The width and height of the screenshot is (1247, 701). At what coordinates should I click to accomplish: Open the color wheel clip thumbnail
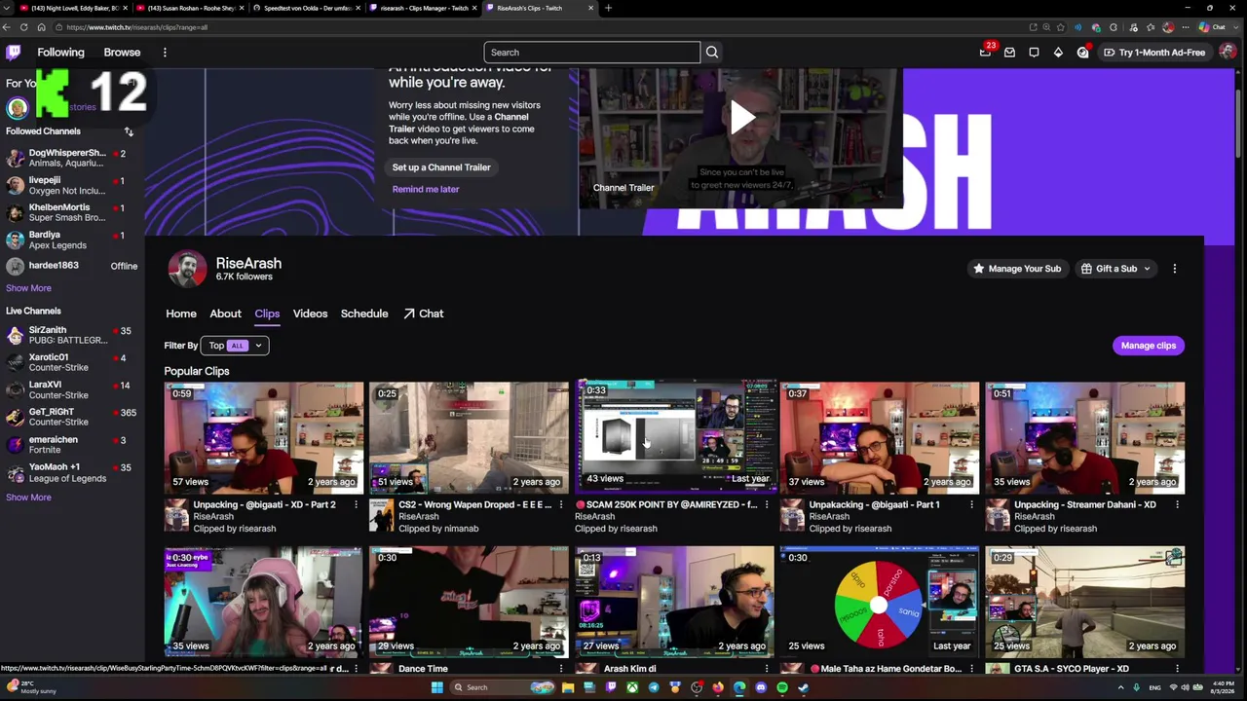tap(880, 602)
